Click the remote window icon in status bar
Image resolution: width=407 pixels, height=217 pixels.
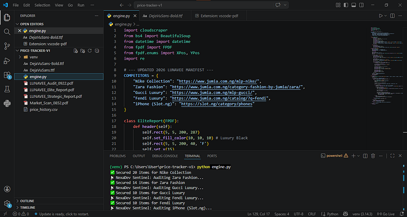point(5,214)
